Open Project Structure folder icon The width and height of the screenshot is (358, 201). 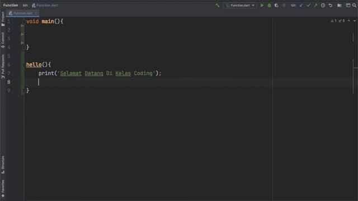(x=340, y=5)
